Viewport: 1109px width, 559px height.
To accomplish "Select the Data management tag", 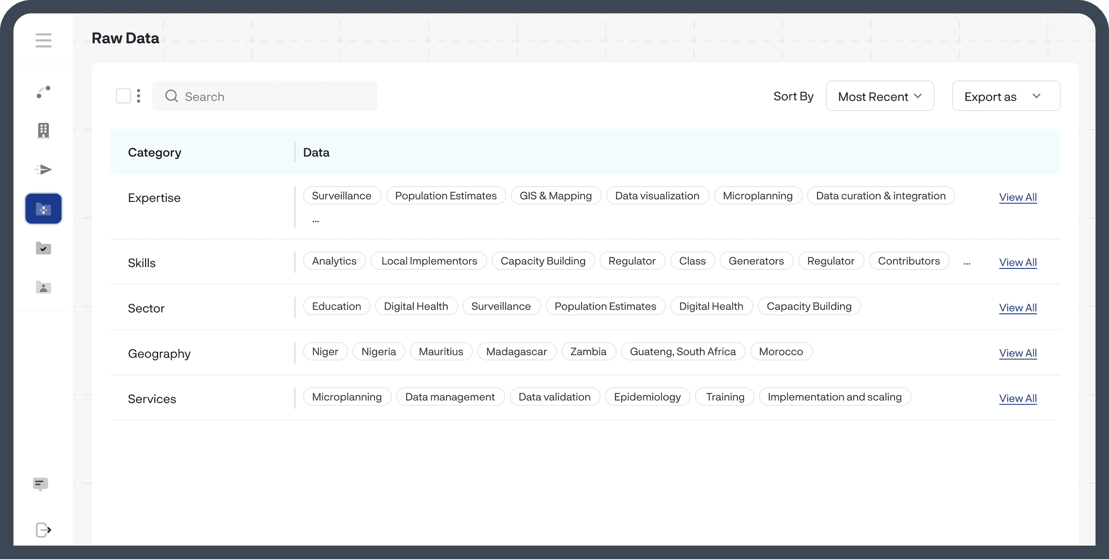I will [x=450, y=397].
